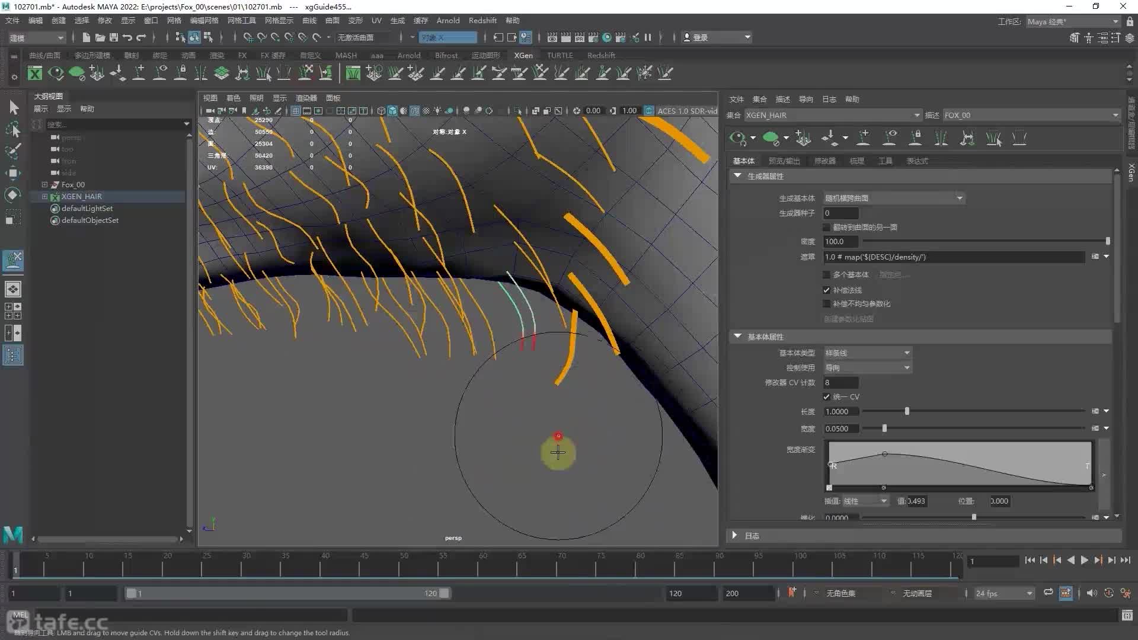Image resolution: width=1138 pixels, height=640 pixels.
Task: Select the XGEN_HAIR outliner item
Action: click(82, 197)
